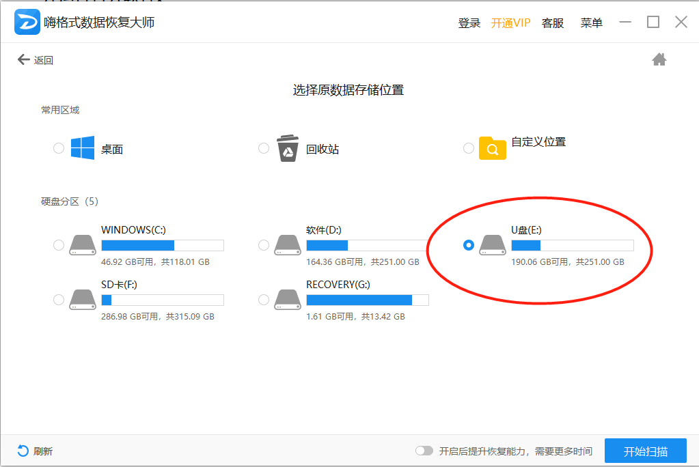Viewport: 699px width, 467px height.
Task: Select the WINDOWS(C:) radio button
Action: coord(58,245)
